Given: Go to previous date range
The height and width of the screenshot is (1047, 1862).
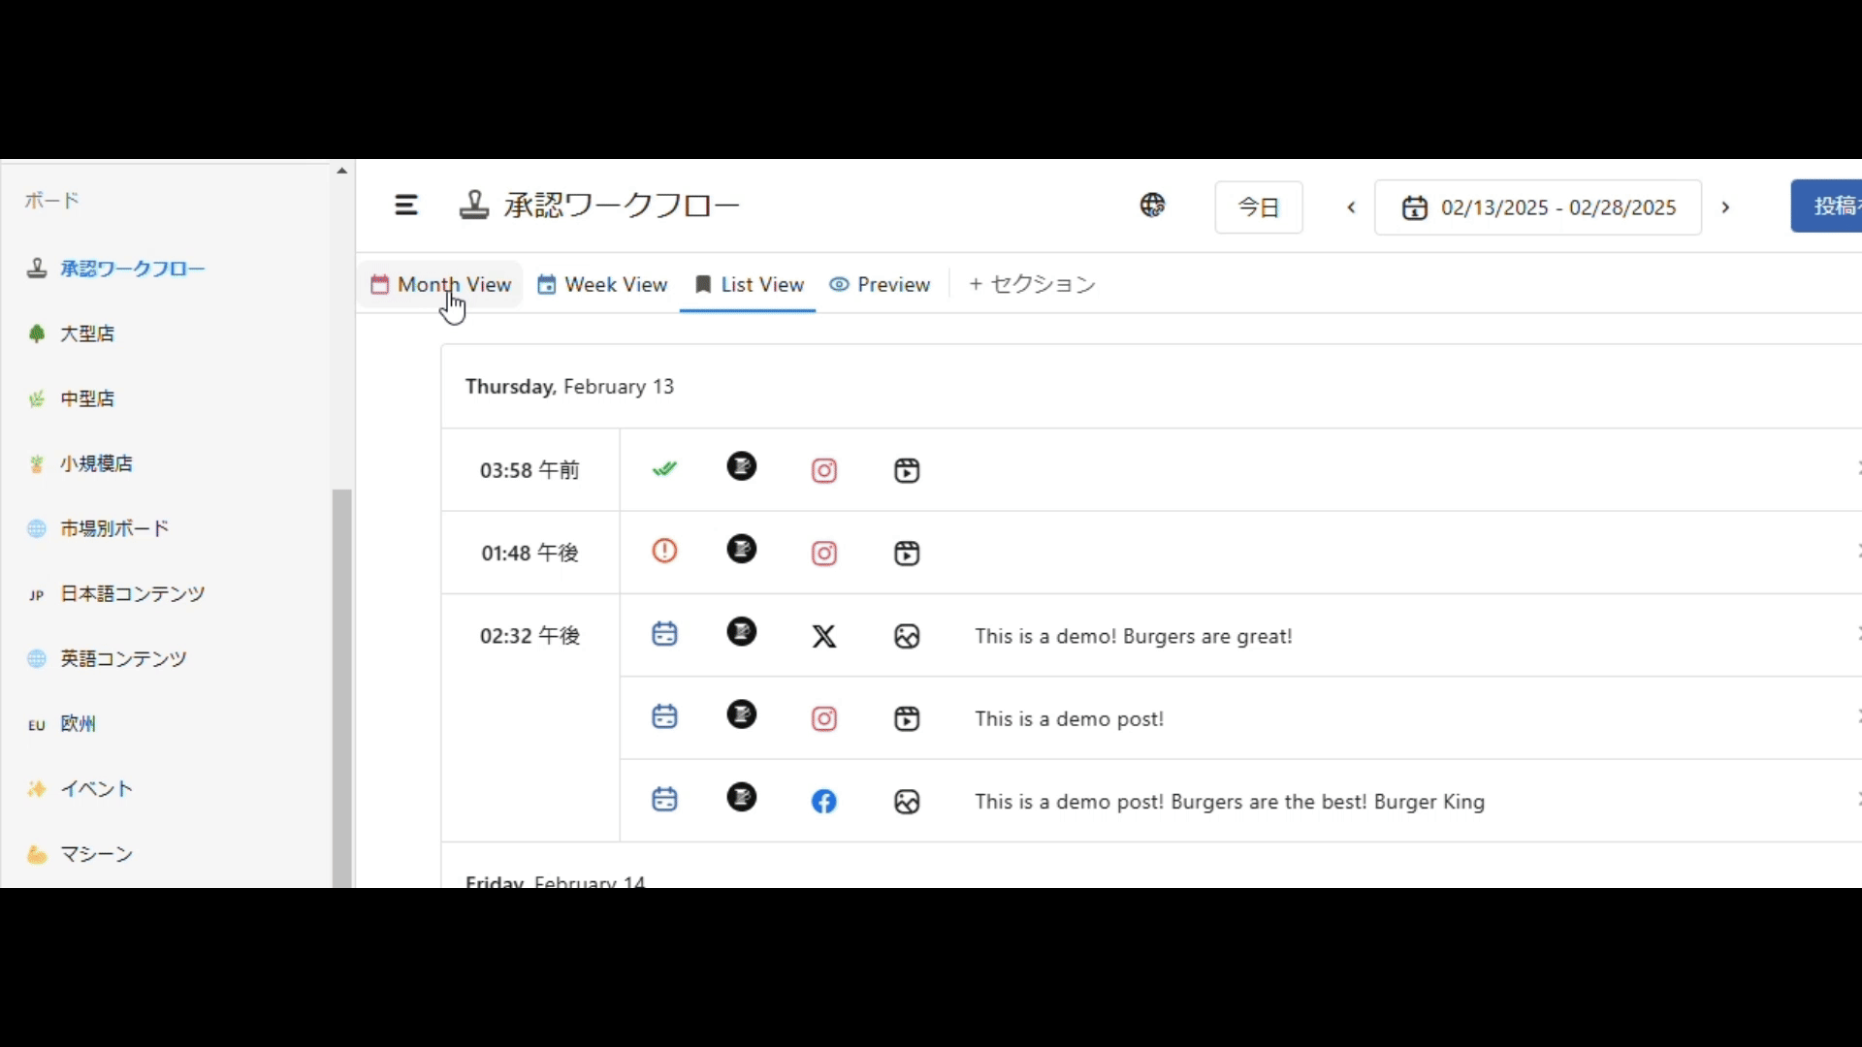Looking at the screenshot, I should click(1352, 207).
